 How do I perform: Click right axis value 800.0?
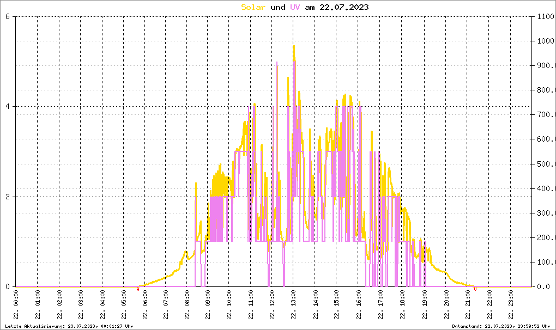tap(546, 90)
